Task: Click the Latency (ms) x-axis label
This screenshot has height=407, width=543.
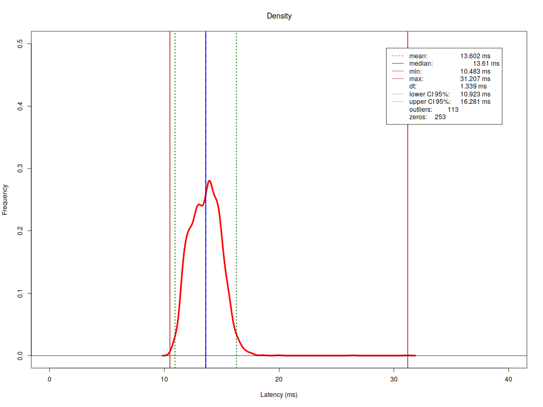Action: (x=279, y=395)
